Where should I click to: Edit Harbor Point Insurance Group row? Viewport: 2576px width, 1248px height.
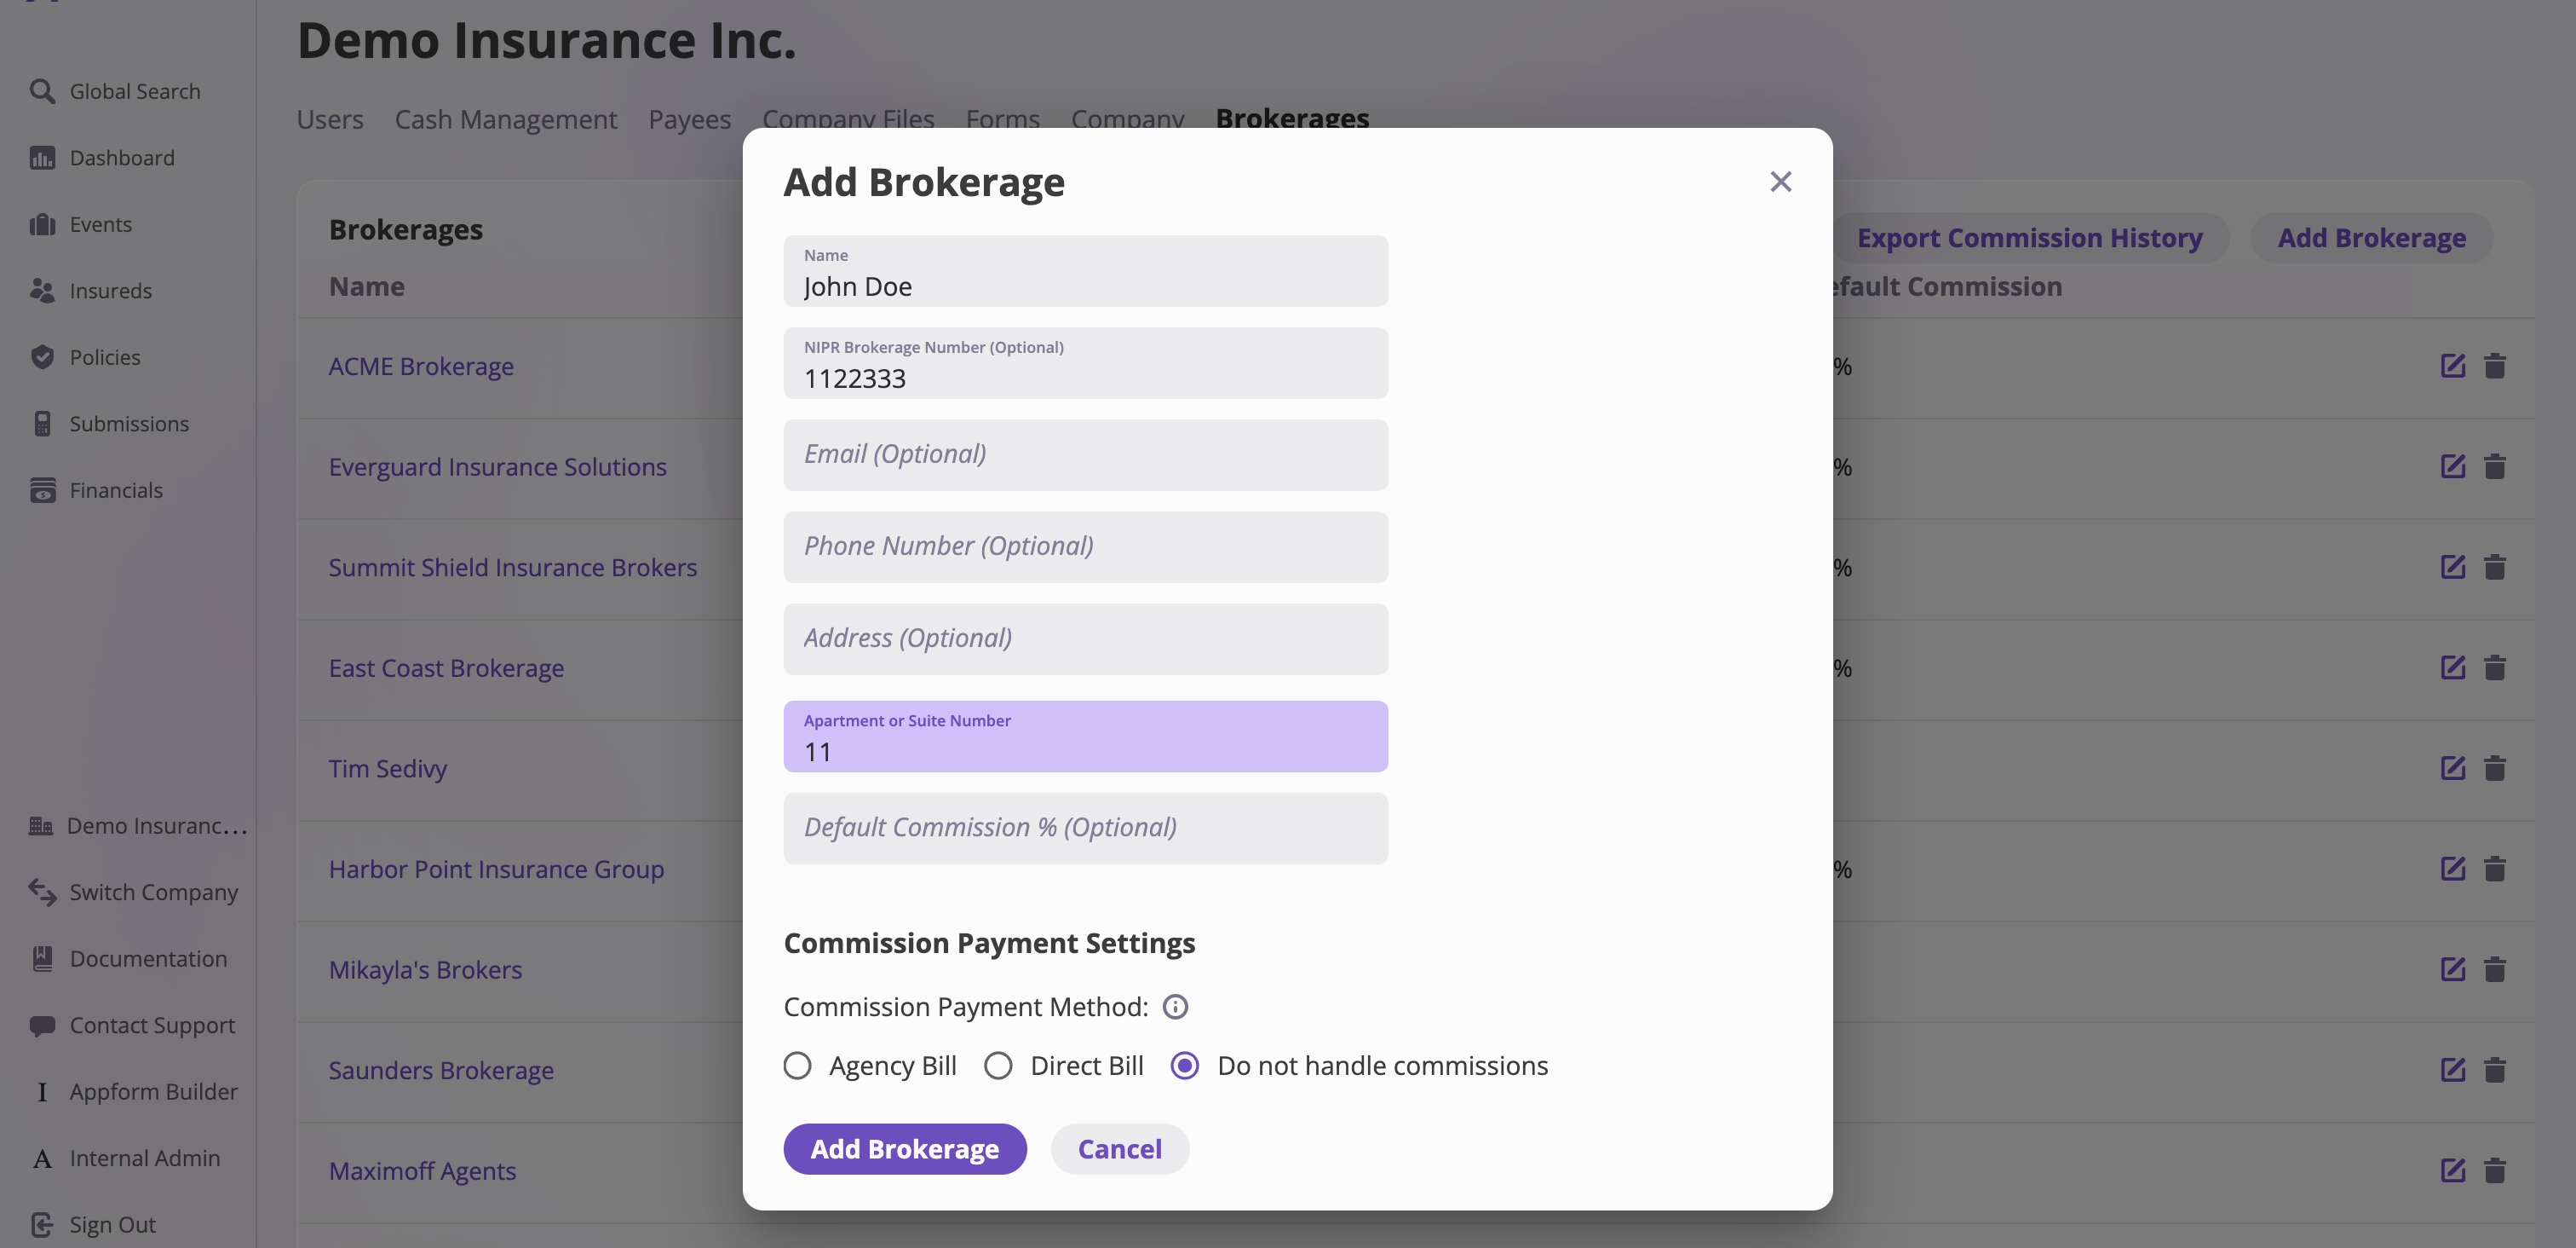coord(2452,868)
